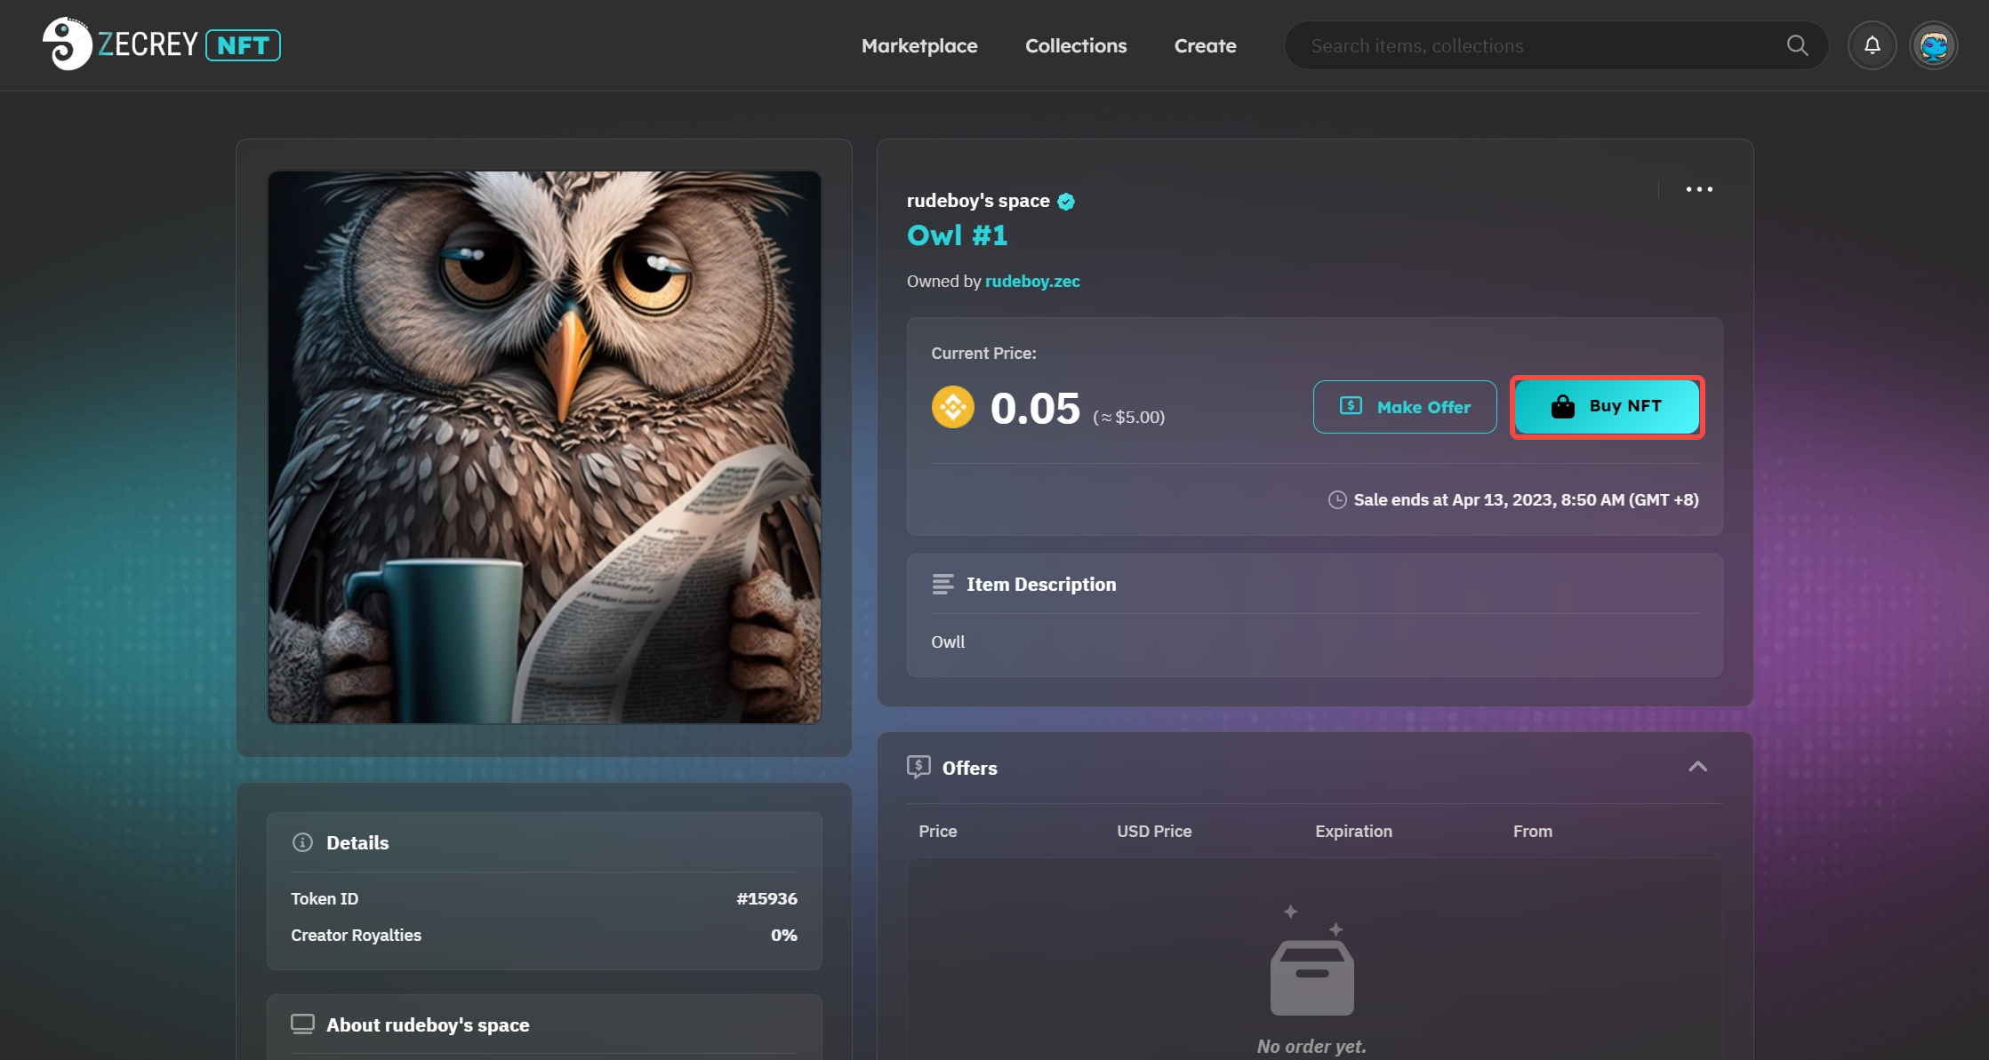
Task: Click the Zecrey chameleon logo icon
Action: coord(67,44)
